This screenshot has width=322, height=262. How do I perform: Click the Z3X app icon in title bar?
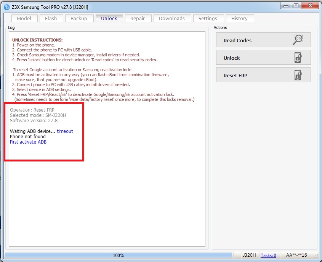(x=7, y=7)
